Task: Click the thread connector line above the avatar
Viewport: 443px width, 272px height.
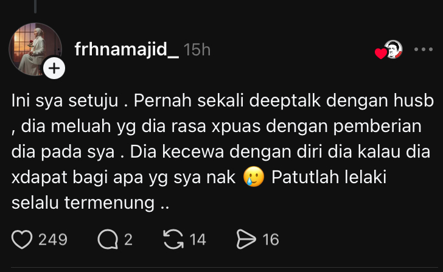Action: tap(35, 7)
